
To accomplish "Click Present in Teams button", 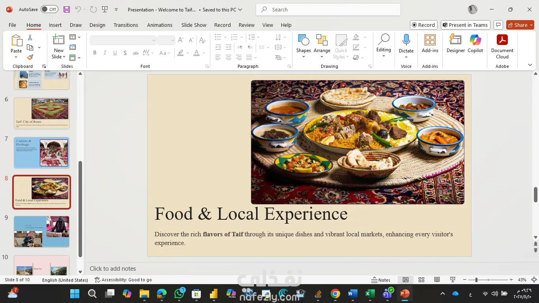I will click(x=465, y=25).
